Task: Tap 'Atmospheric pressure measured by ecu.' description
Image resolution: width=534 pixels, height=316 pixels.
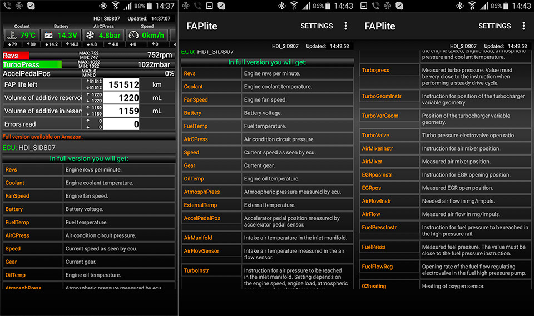Action: (292, 192)
